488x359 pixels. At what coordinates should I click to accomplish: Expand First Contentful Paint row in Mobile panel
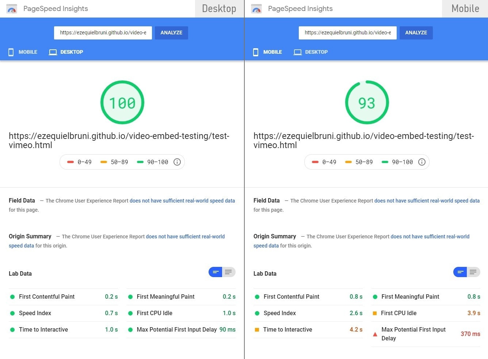click(308, 297)
